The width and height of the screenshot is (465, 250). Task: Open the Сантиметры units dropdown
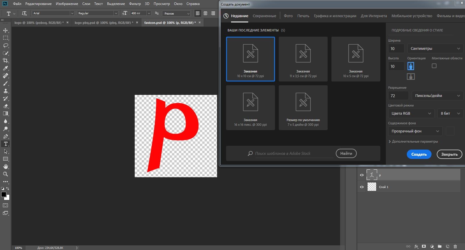click(x=435, y=49)
